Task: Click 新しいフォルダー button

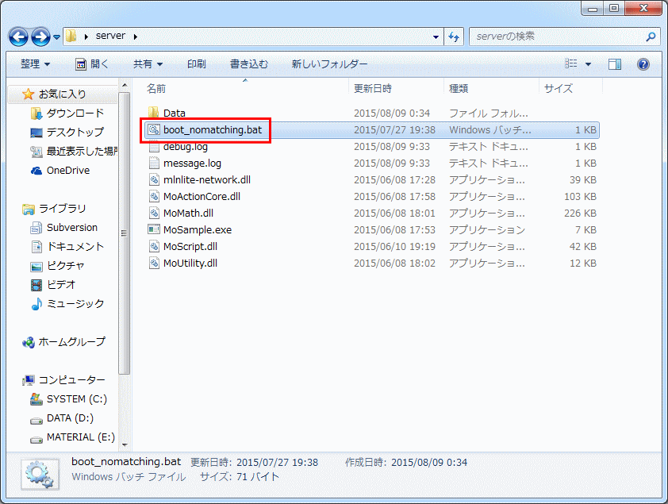Action: click(x=329, y=64)
